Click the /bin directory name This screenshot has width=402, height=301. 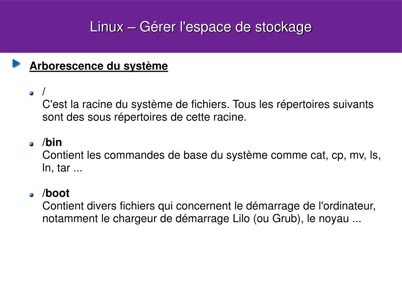click(x=52, y=142)
